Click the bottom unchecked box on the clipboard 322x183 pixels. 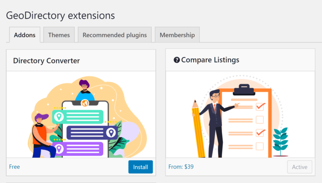[x=260, y=146]
